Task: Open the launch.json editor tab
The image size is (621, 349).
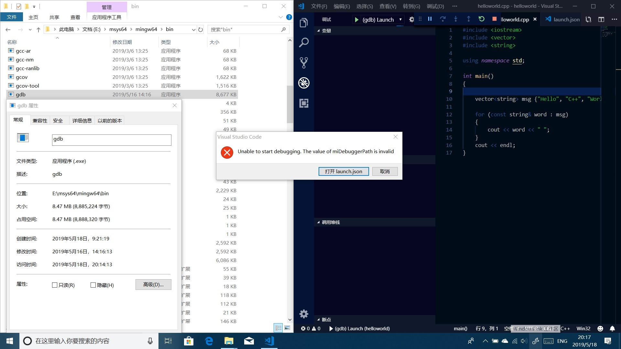Action: tap(566, 19)
